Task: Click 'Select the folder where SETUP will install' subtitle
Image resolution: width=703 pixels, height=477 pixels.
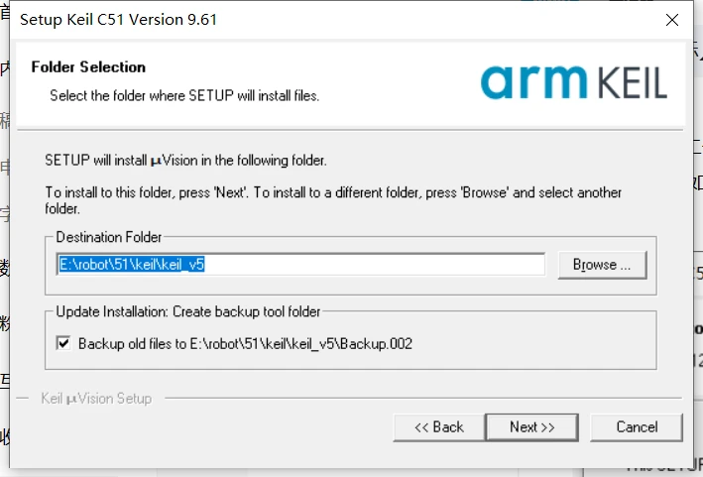Action: (x=184, y=96)
